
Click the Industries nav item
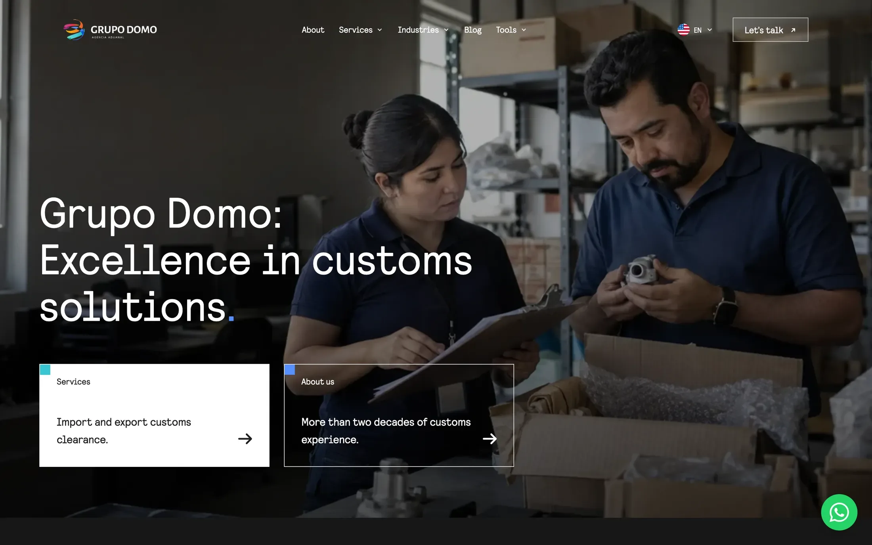[x=418, y=30]
